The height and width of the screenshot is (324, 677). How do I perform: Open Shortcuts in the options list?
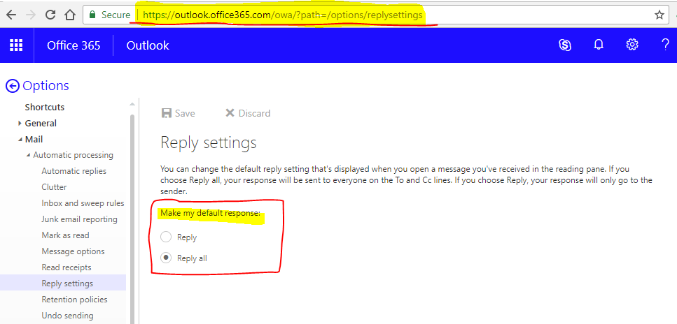(45, 107)
